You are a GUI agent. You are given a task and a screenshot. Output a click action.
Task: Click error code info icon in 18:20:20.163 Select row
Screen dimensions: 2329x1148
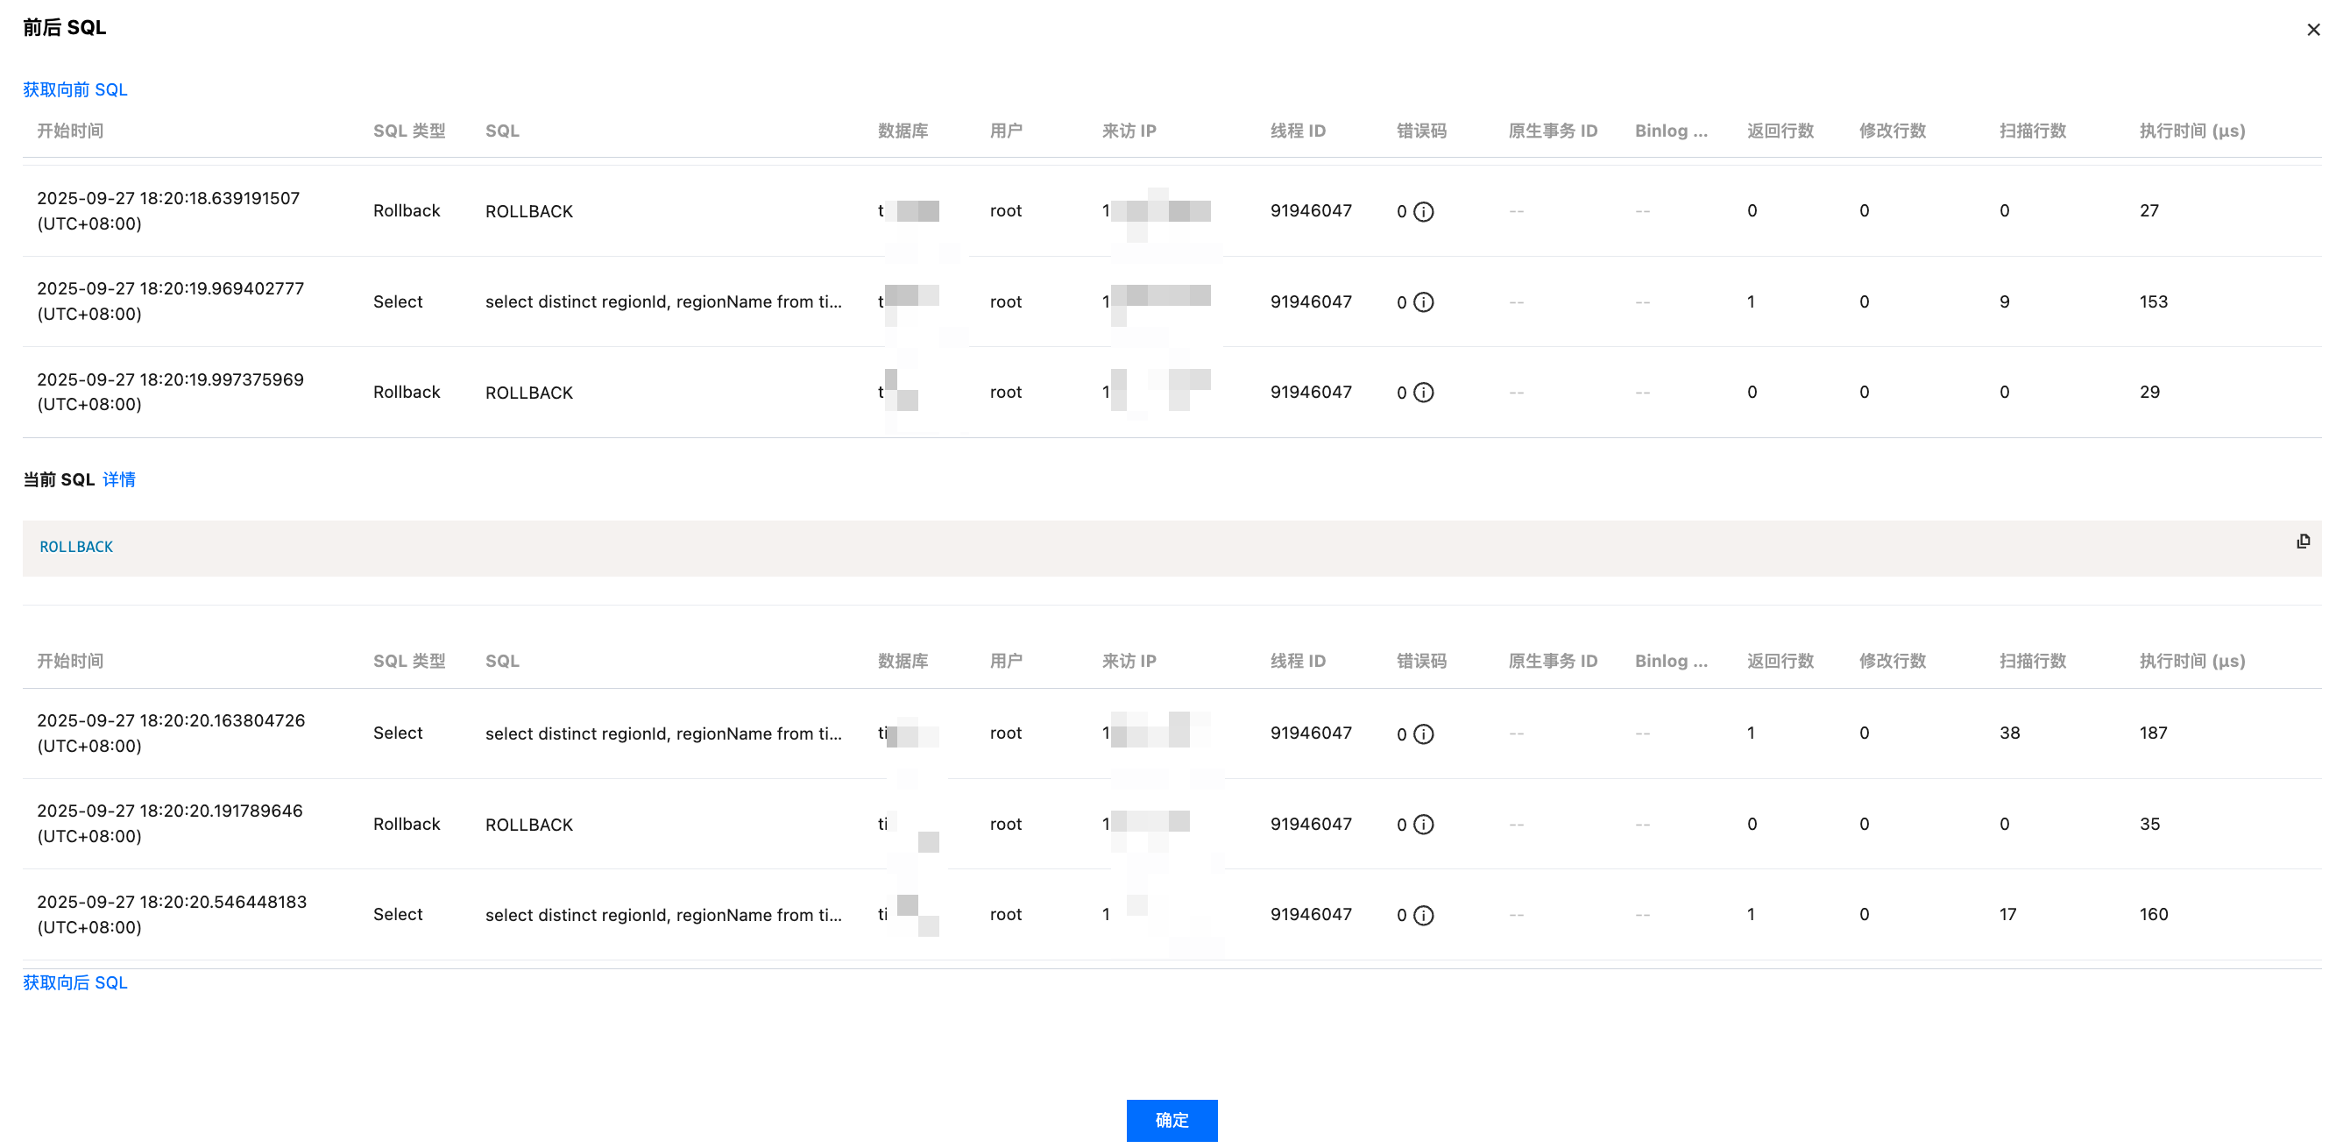[x=1423, y=734]
